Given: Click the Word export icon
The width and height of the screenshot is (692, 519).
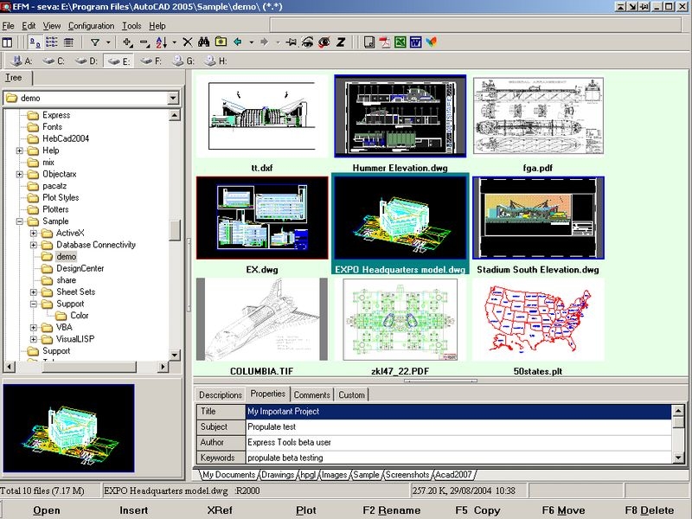Looking at the screenshot, I should point(416,42).
